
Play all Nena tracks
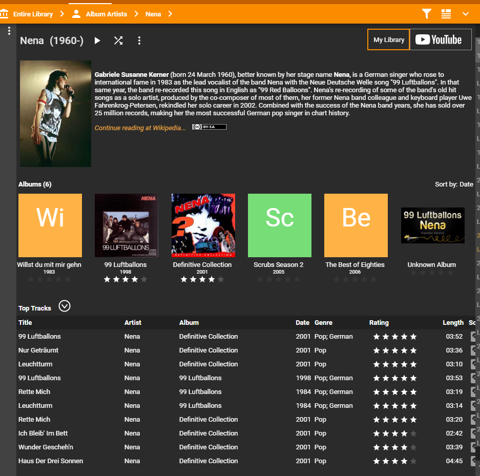click(97, 40)
